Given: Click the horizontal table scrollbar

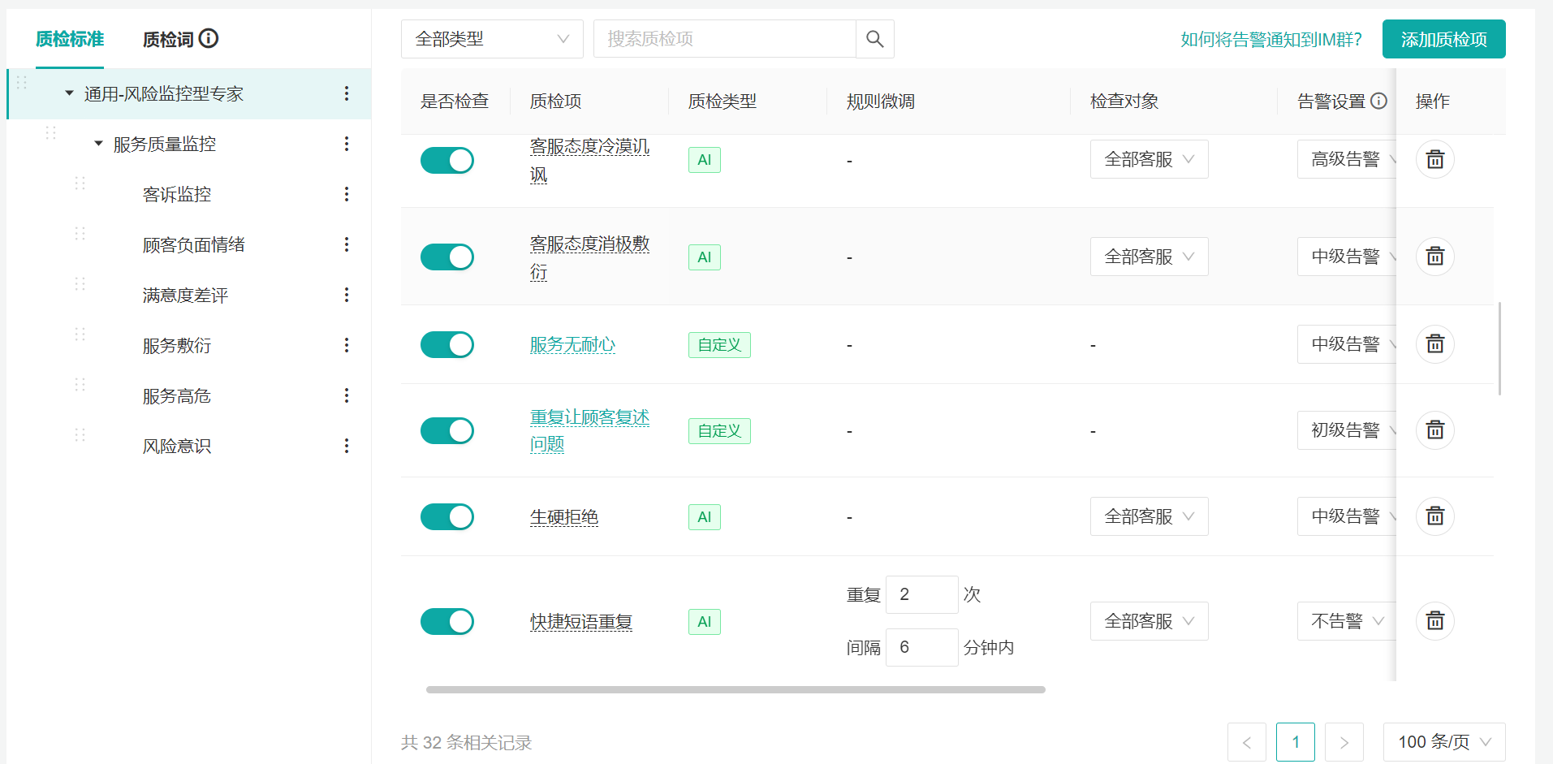Looking at the screenshot, I should (x=736, y=689).
